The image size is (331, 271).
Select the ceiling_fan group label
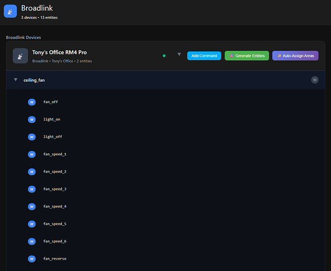pyautogui.click(x=34, y=80)
